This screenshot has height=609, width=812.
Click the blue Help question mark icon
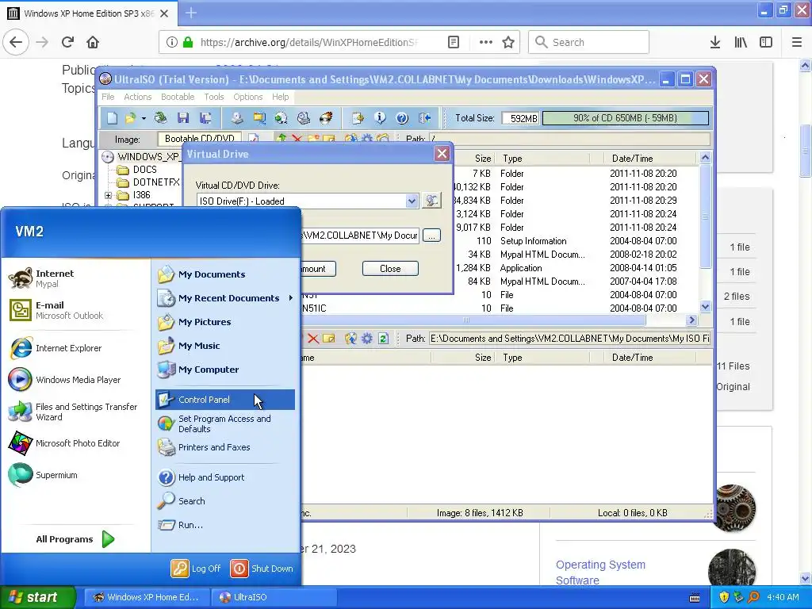[402, 118]
